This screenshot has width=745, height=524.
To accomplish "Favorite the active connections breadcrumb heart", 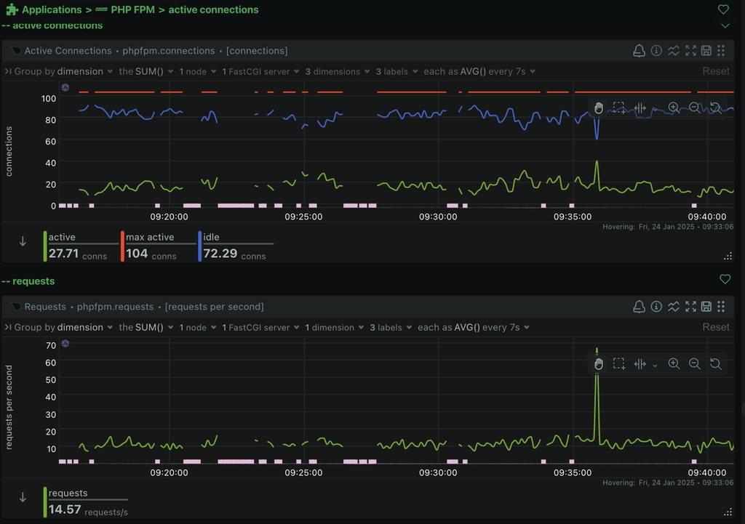I will (x=723, y=9).
